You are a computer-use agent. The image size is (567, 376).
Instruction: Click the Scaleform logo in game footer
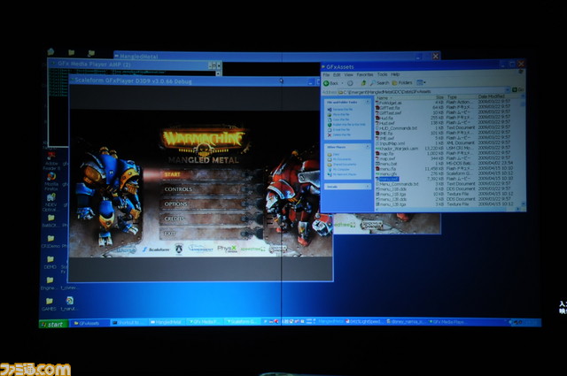point(156,249)
